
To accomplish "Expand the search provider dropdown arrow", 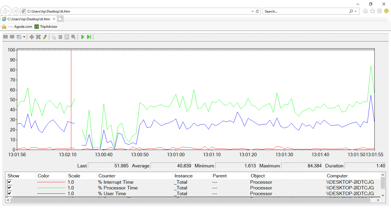I will click(x=356, y=11).
